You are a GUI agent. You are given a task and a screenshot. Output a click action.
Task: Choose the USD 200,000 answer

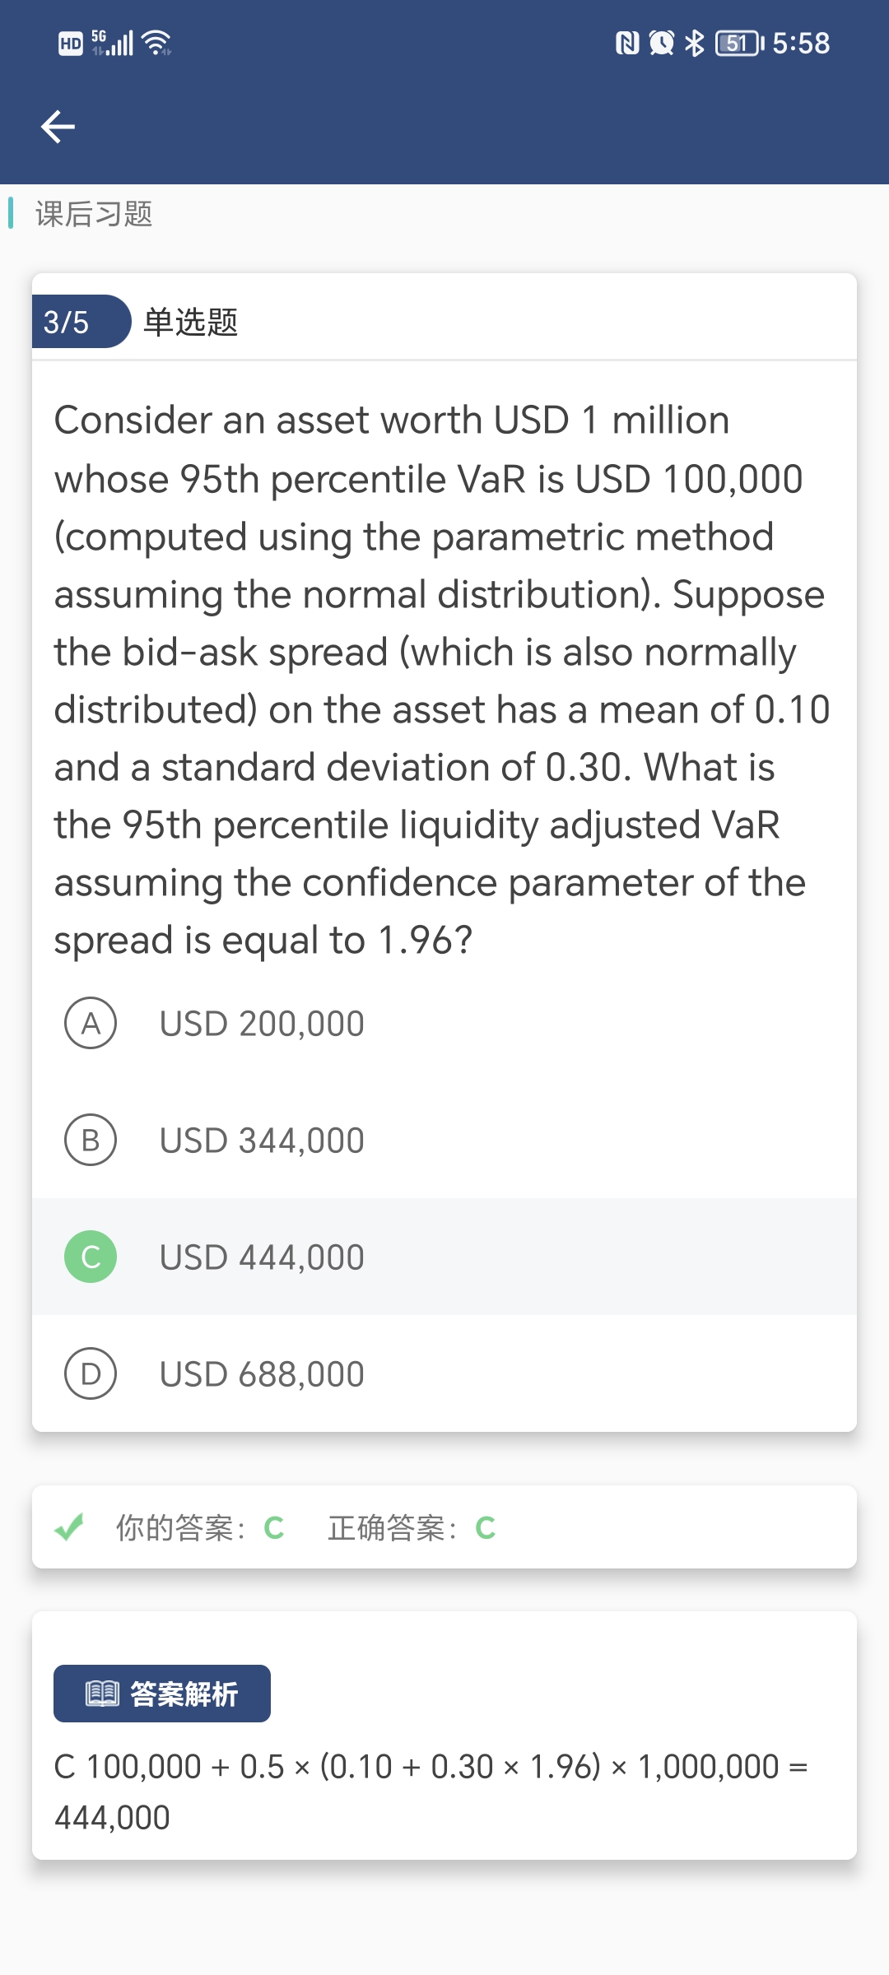tap(262, 1024)
